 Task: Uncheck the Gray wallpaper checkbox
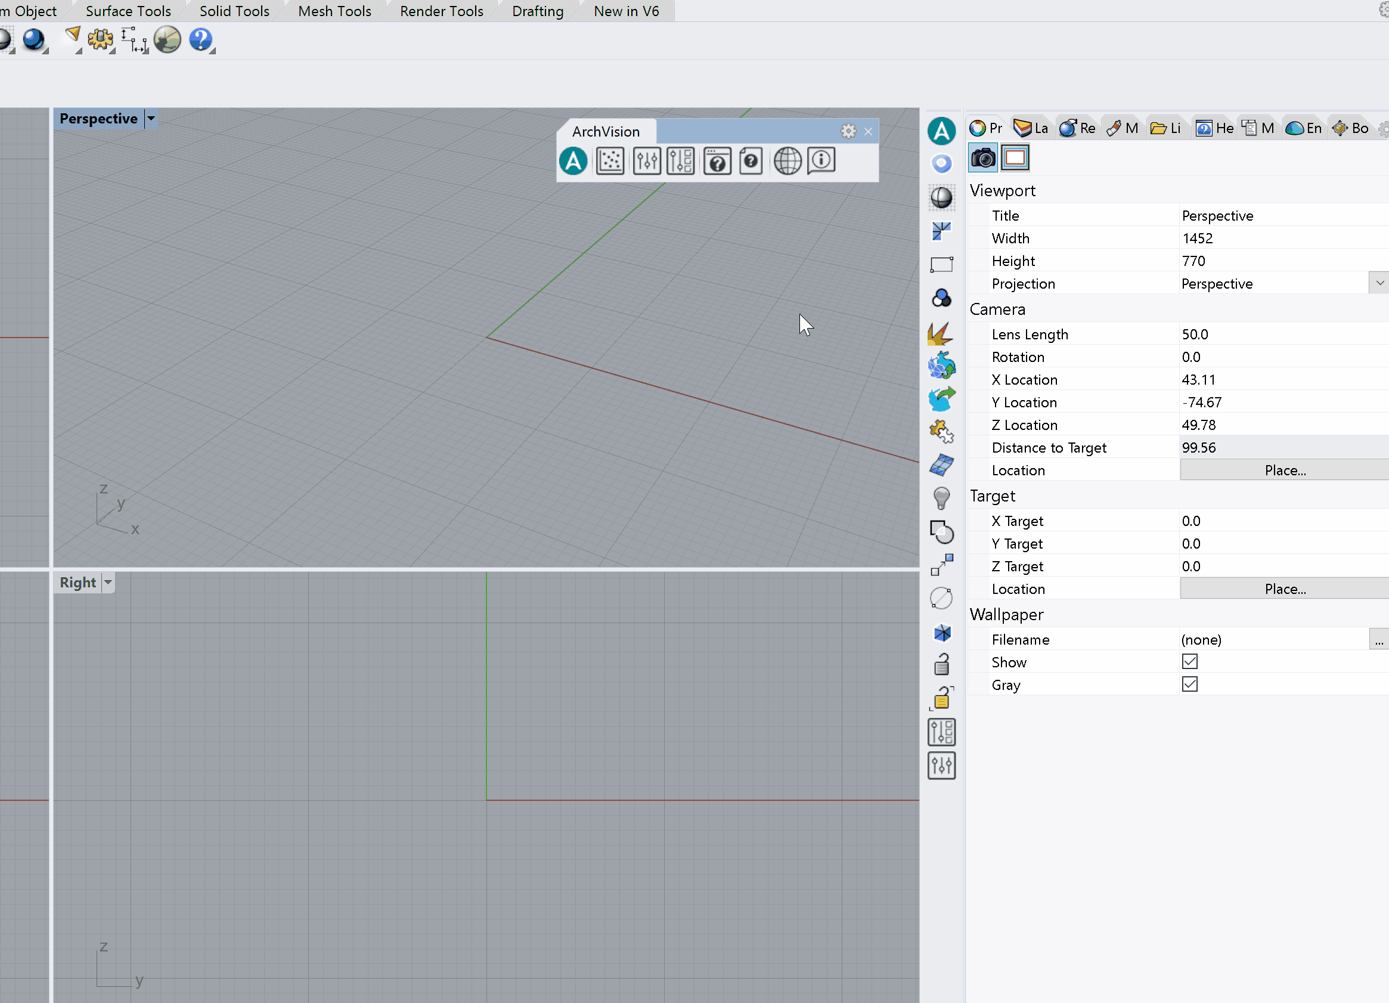pyautogui.click(x=1189, y=685)
